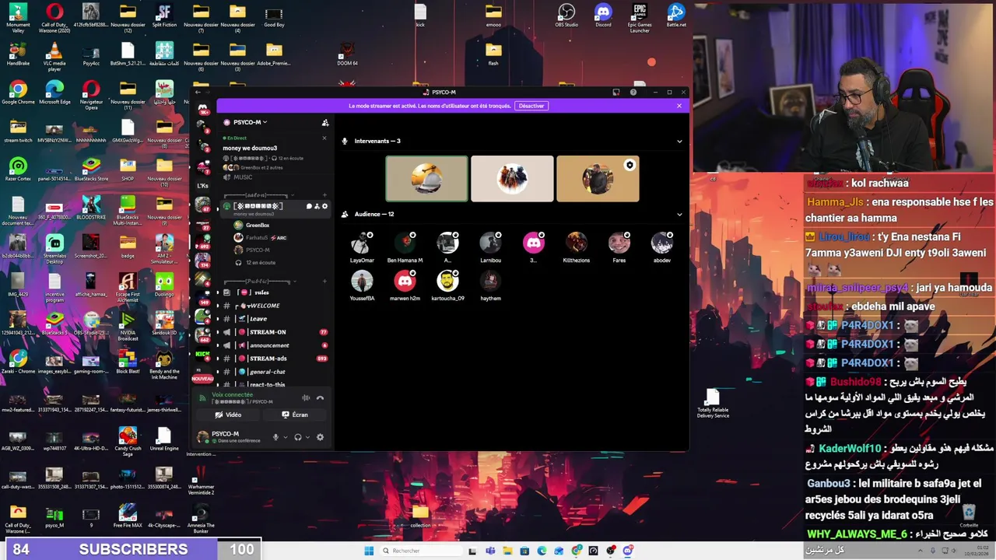This screenshot has width=996, height=560.
Task: Open Discord desktop shortcut icon
Action: tap(603, 16)
